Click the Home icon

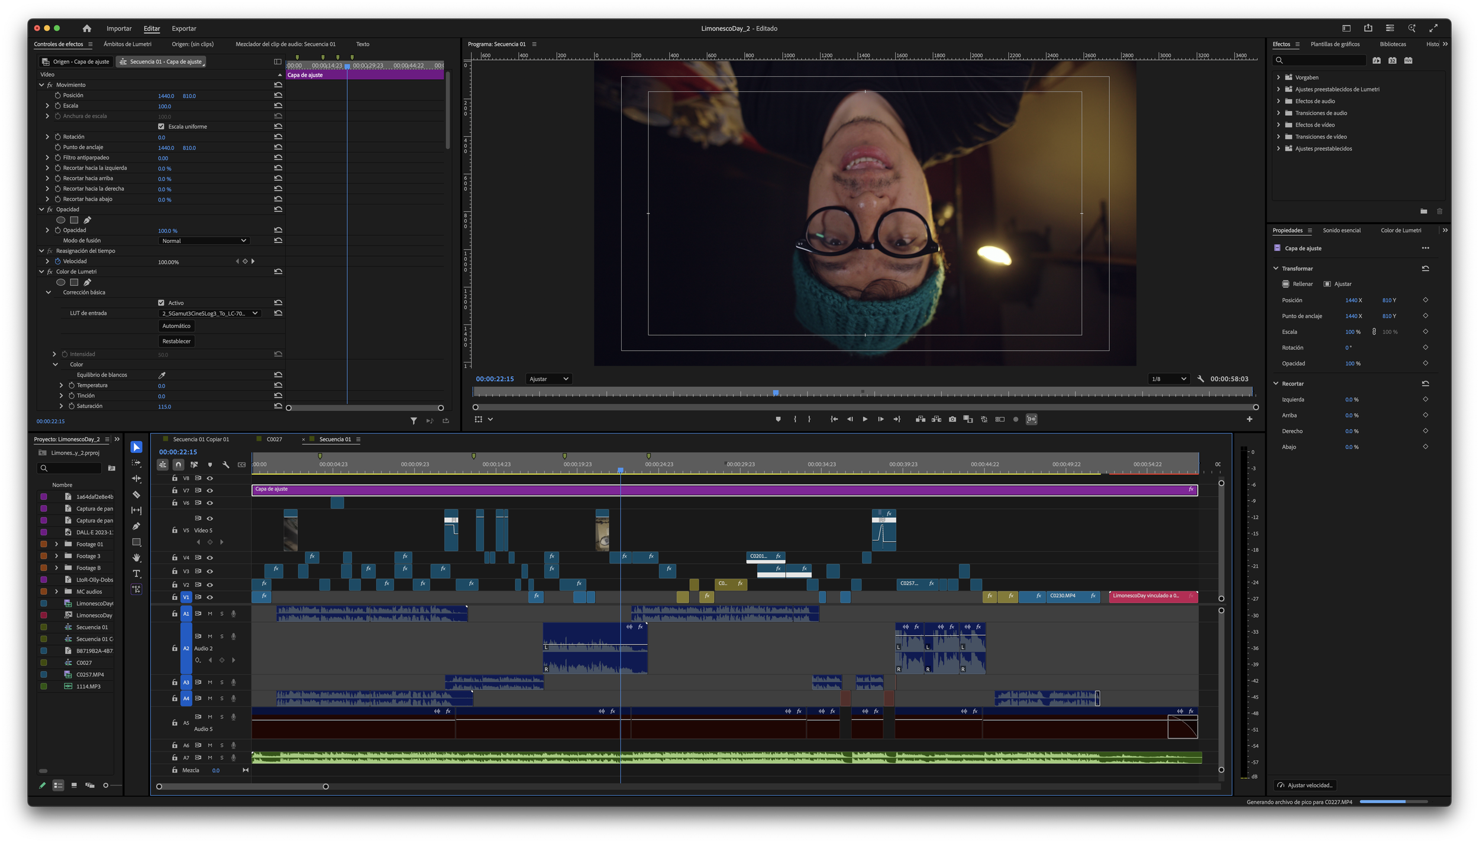[x=87, y=28]
